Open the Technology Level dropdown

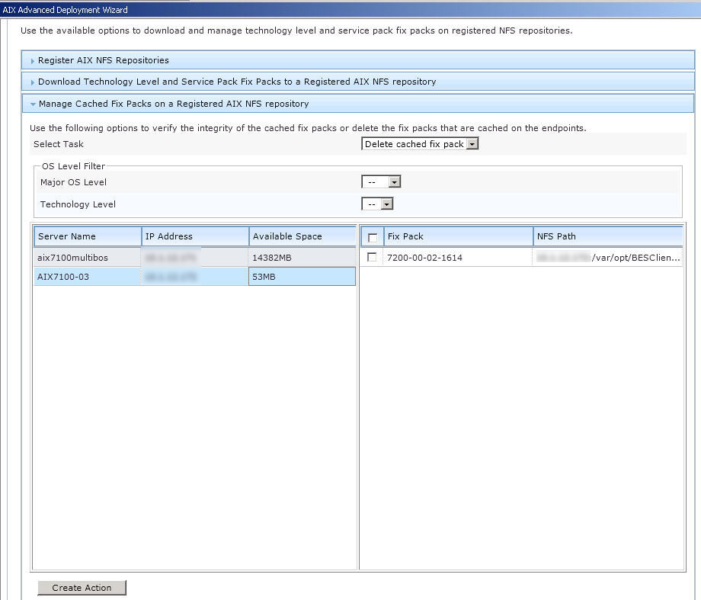[377, 204]
